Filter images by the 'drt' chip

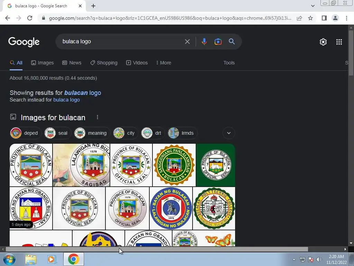pyautogui.click(x=153, y=133)
